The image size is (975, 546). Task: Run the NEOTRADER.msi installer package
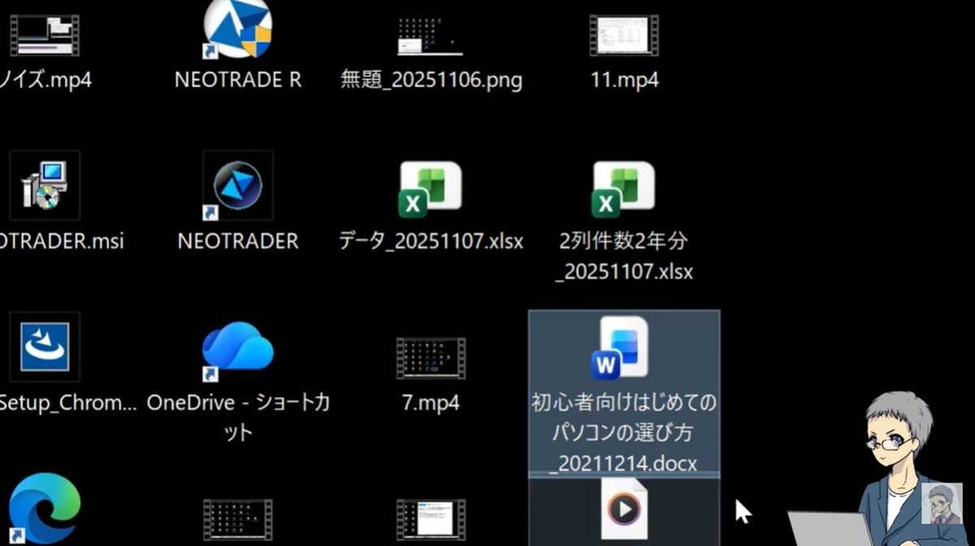coord(45,185)
